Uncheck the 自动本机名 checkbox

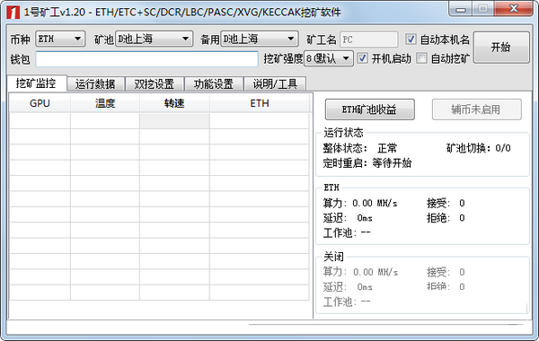tap(411, 39)
